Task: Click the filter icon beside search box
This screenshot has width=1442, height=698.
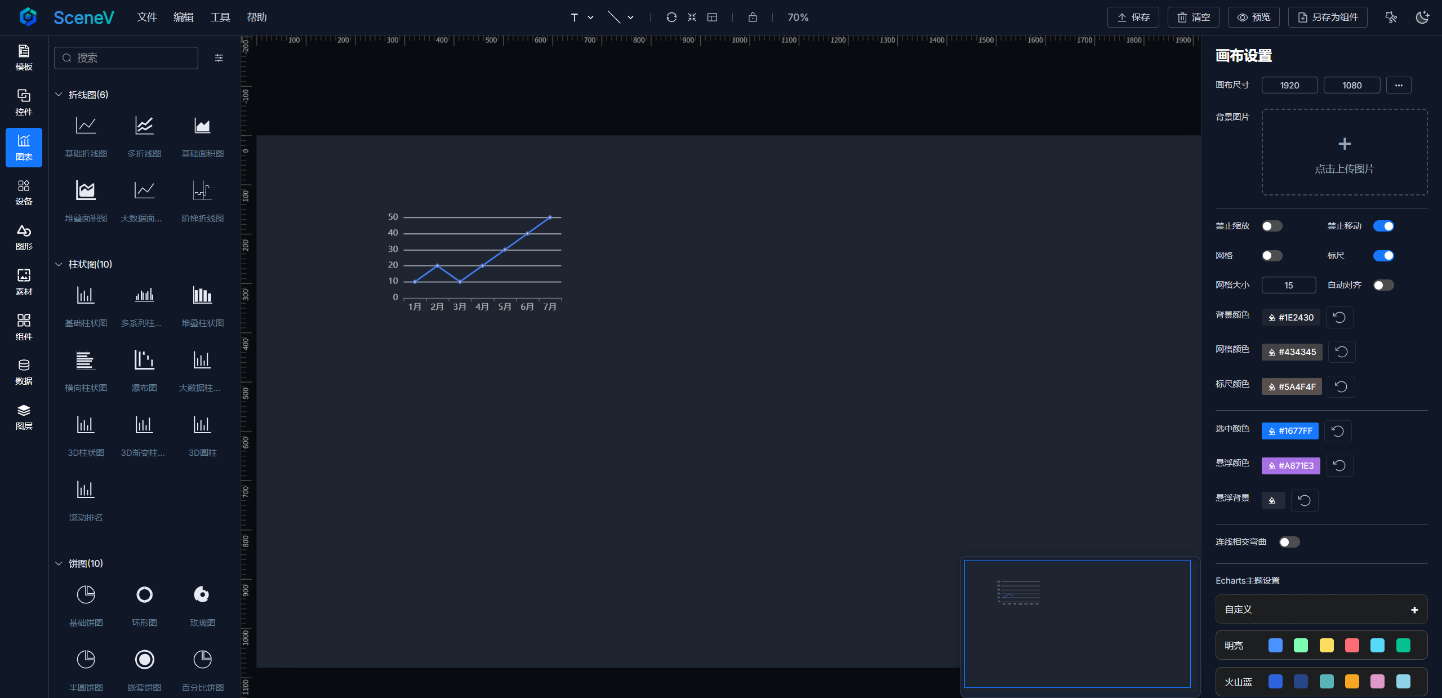Action: 219,58
